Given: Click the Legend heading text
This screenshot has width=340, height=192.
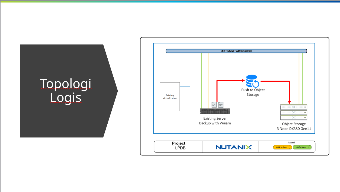Looking at the screenshot, I should [291, 142].
